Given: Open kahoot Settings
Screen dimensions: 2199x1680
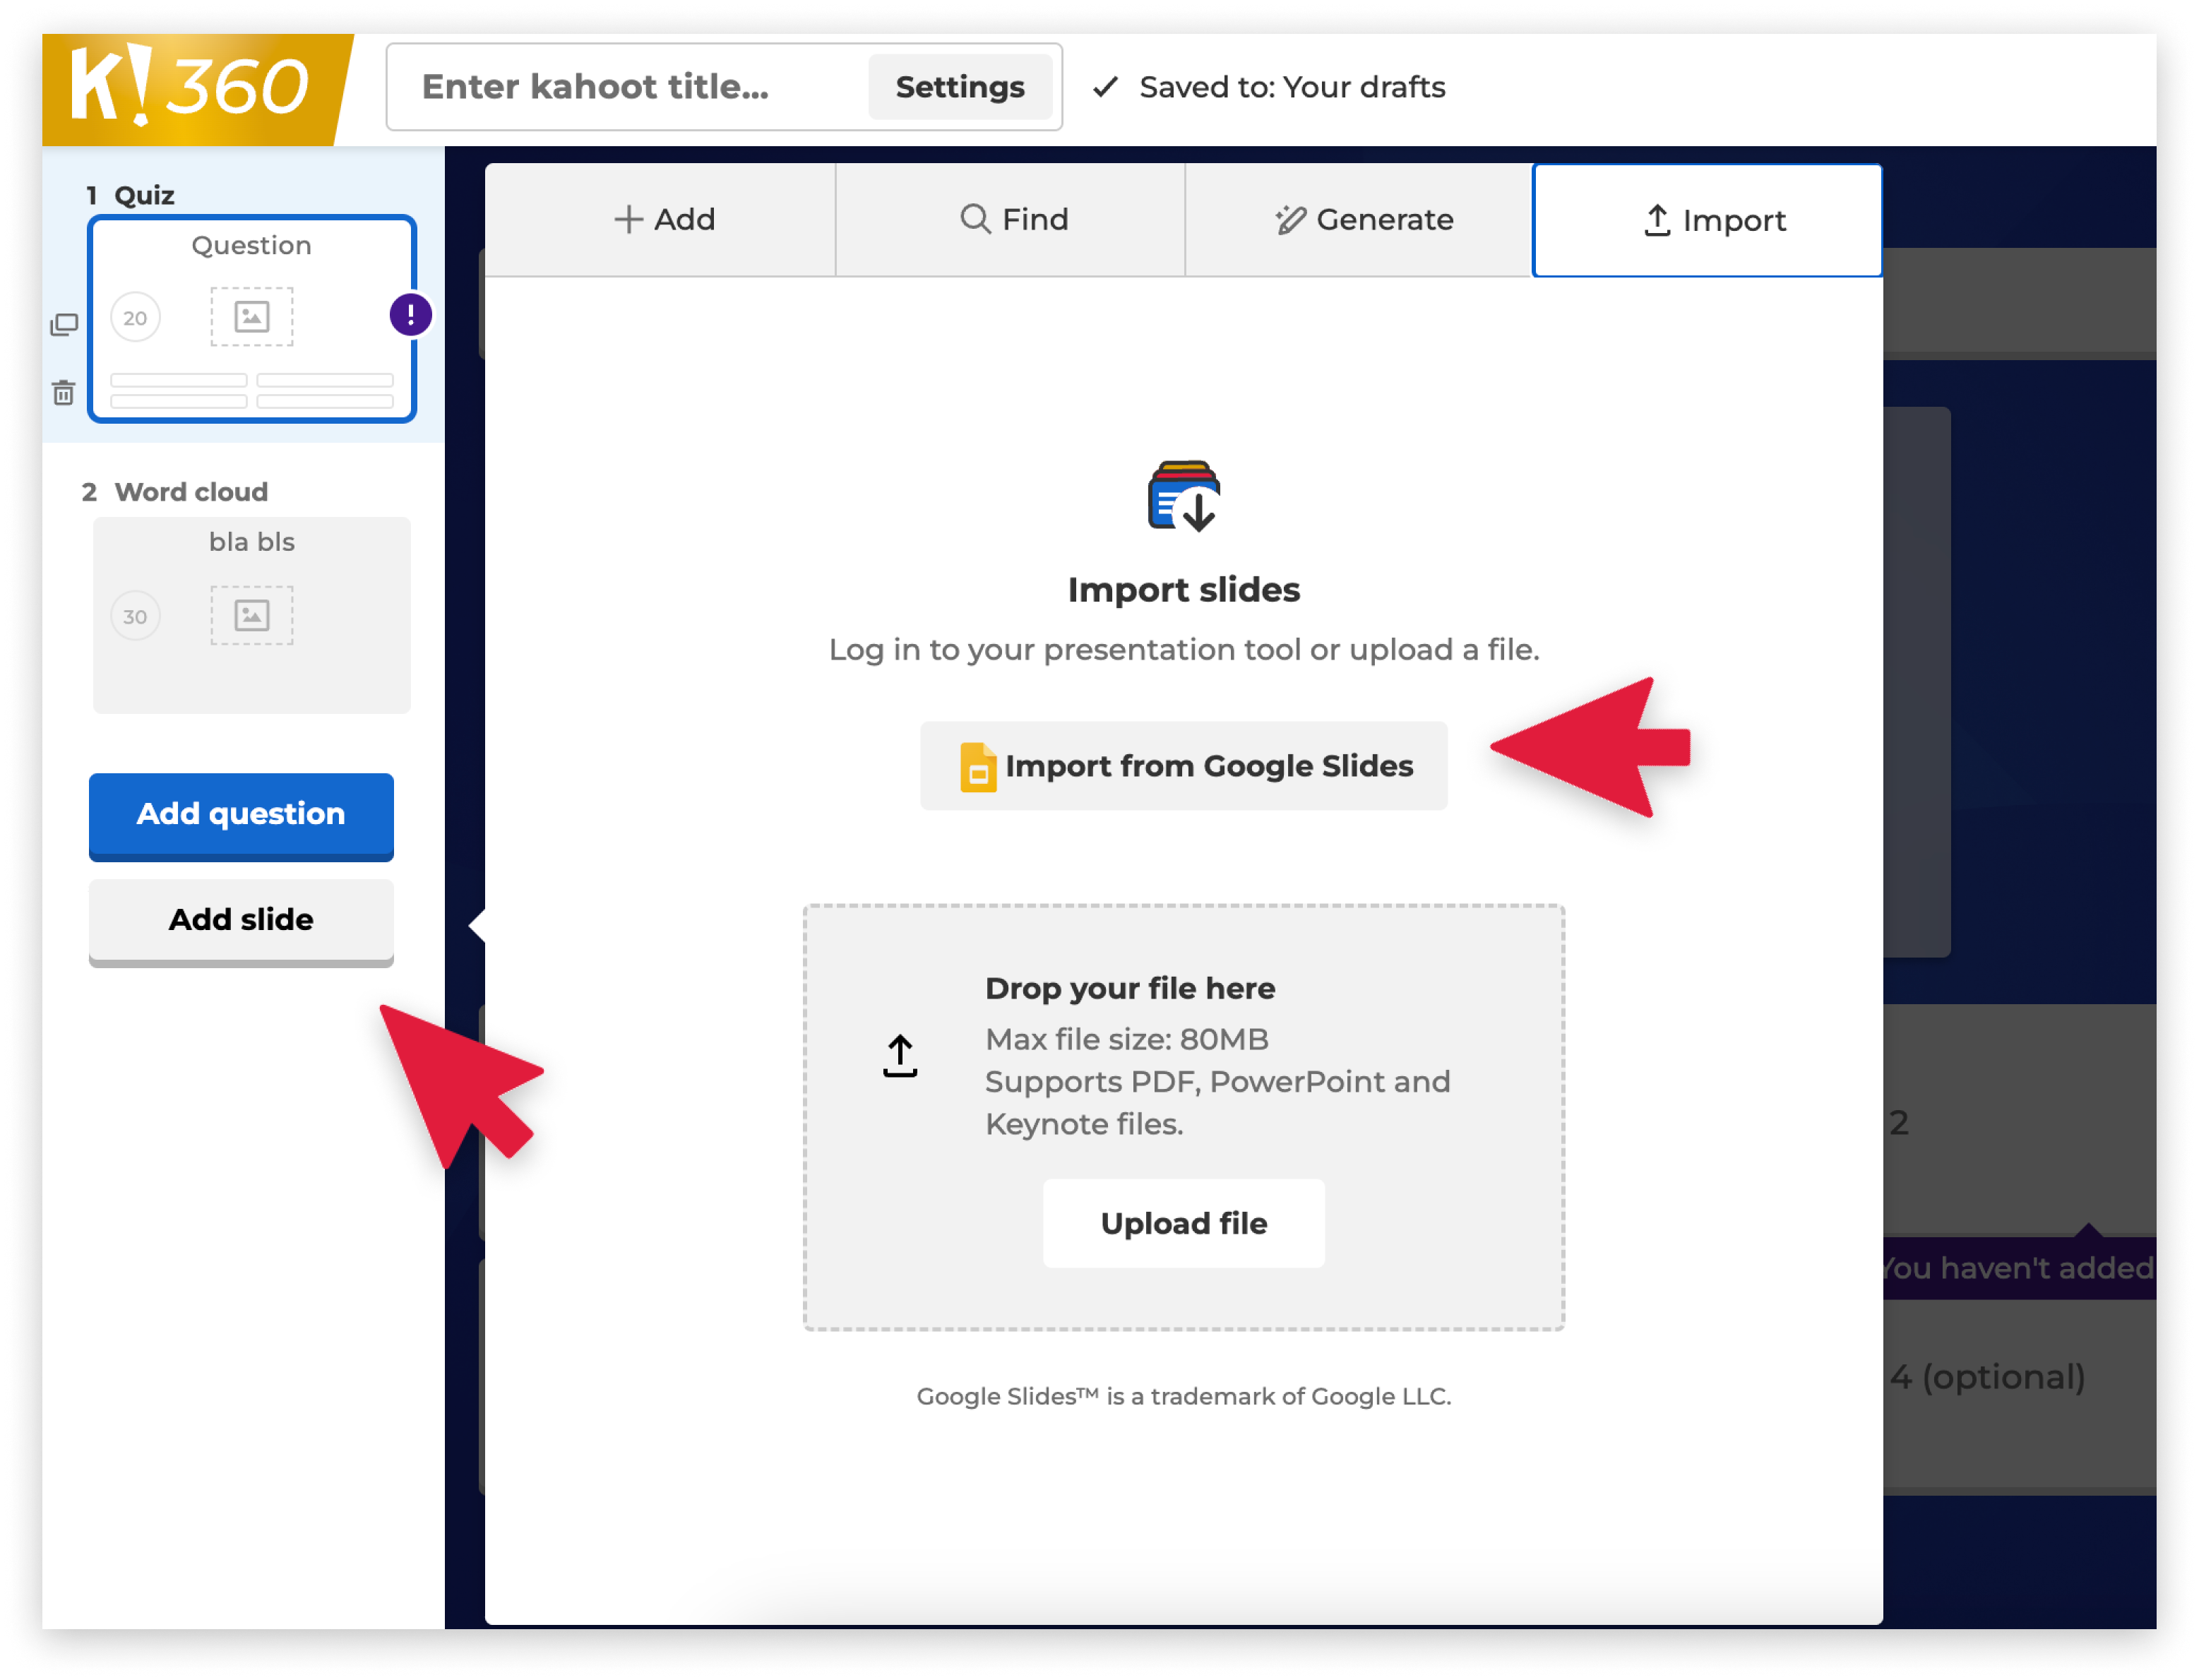Looking at the screenshot, I should coord(960,87).
